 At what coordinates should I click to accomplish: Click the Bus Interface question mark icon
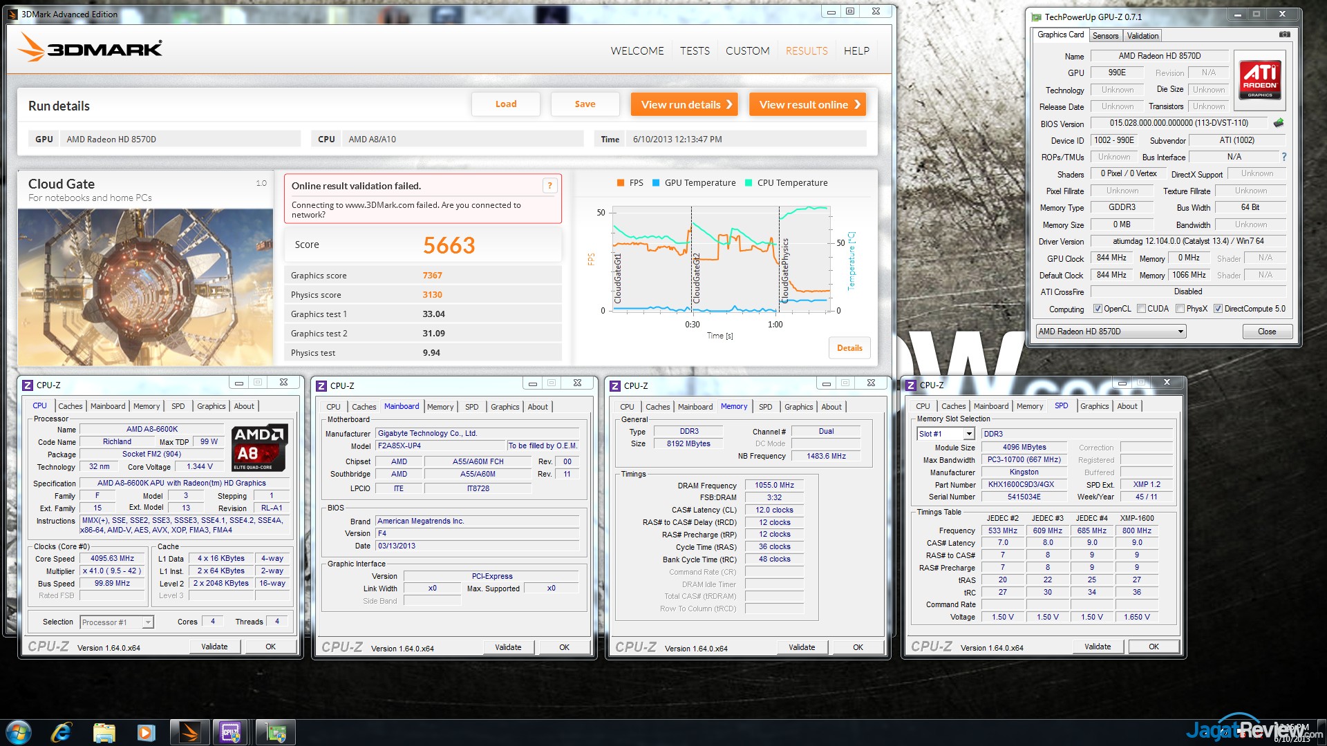1284,157
